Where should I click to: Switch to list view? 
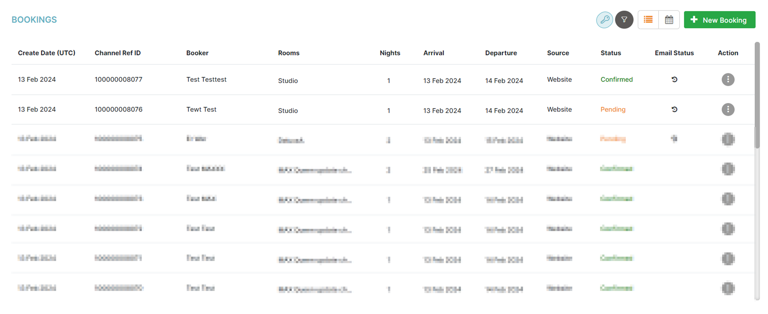pos(648,19)
